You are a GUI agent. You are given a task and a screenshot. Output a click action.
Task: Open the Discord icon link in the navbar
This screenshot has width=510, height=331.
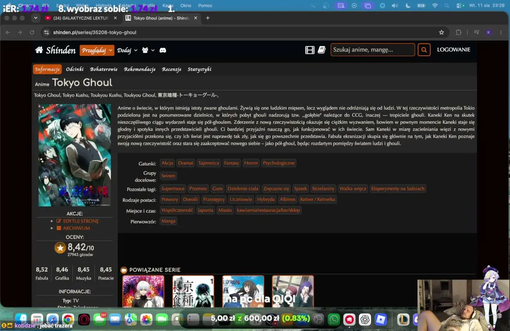tap(163, 50)
